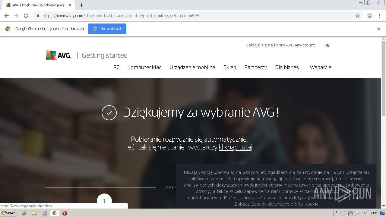Screen dimensions: 386x217
Task: Click the Set as default button
Action: click(x=107, y=29)
